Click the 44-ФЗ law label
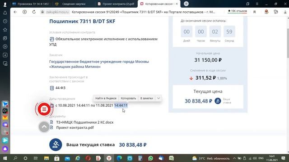This screenshot has width=289, height=162. [60, 88]
